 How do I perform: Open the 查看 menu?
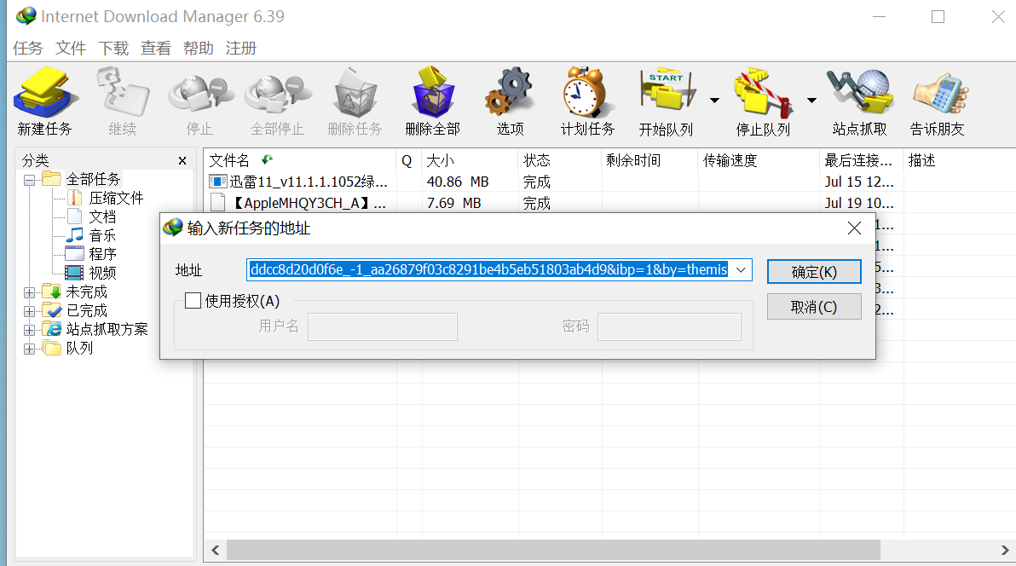pos(156,48)
